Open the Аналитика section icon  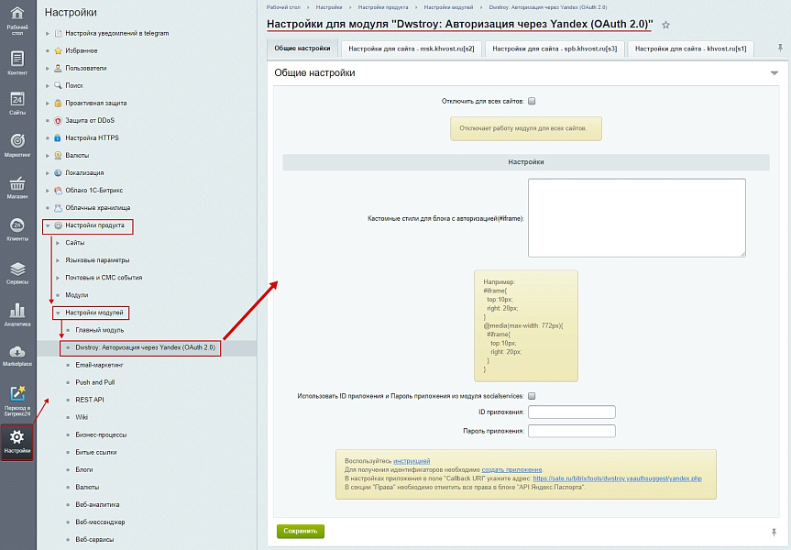pyautogui.click(x=16, y=311)
